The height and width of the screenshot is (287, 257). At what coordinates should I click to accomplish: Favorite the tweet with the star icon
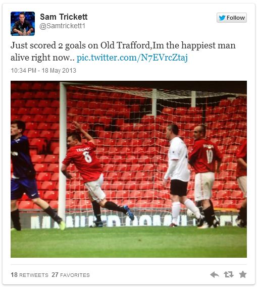point(243,274)
